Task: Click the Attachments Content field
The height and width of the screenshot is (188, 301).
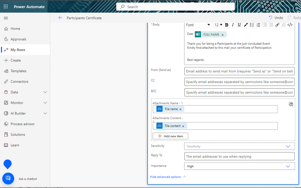Action: point(215,126)
